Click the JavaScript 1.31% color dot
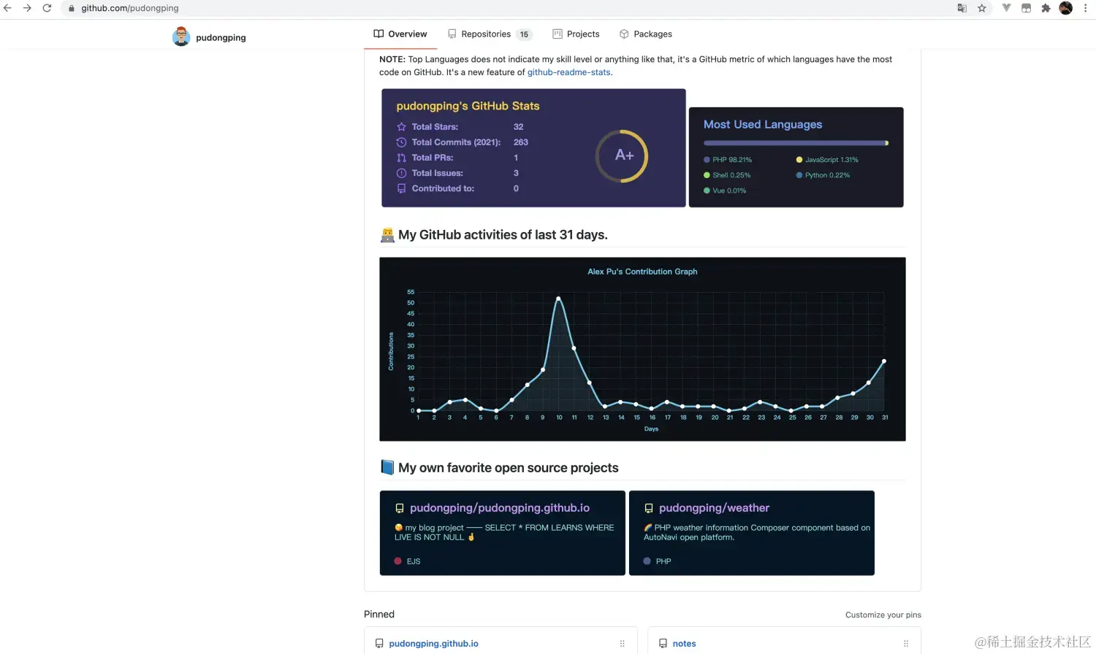The image size is (1096, 654). click(x=799, y=160)
